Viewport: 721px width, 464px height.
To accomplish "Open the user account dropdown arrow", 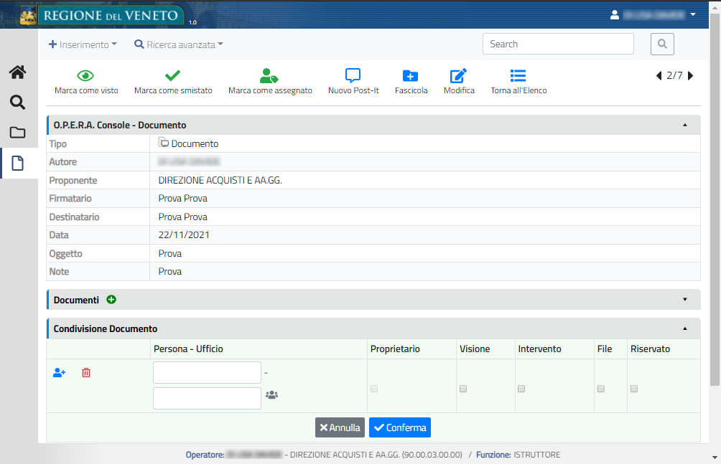I will [693, 14].
